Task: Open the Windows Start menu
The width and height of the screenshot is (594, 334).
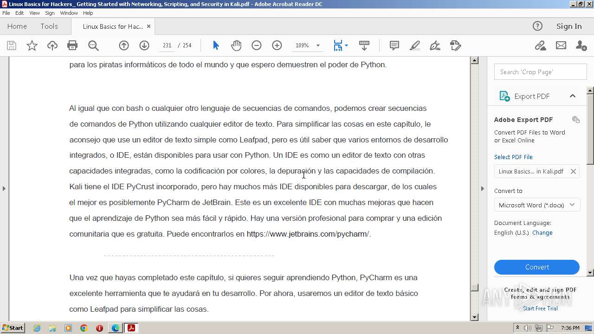Action: 13,328
